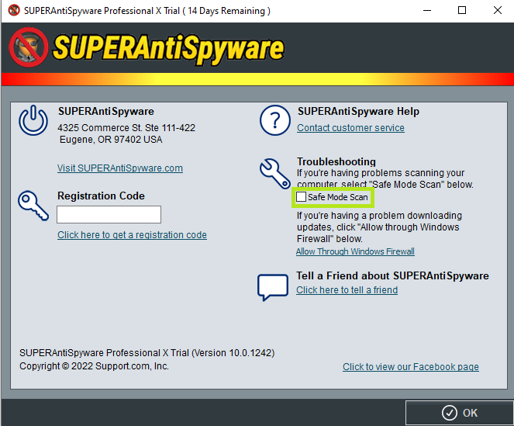Open the Visit SUPERAntiSpyware.com link
Screen dimensions: 514x426
click(120, 168)
